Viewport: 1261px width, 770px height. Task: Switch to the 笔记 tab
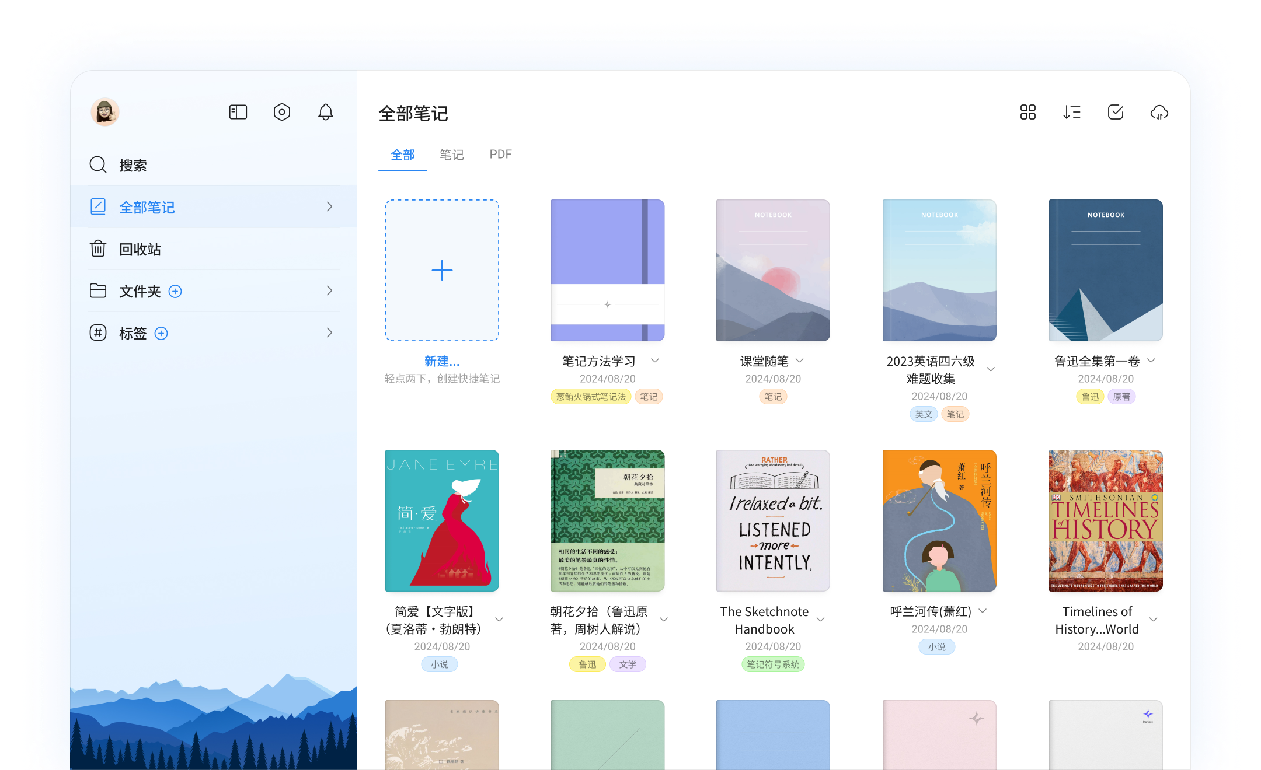[x=451, y=154]
